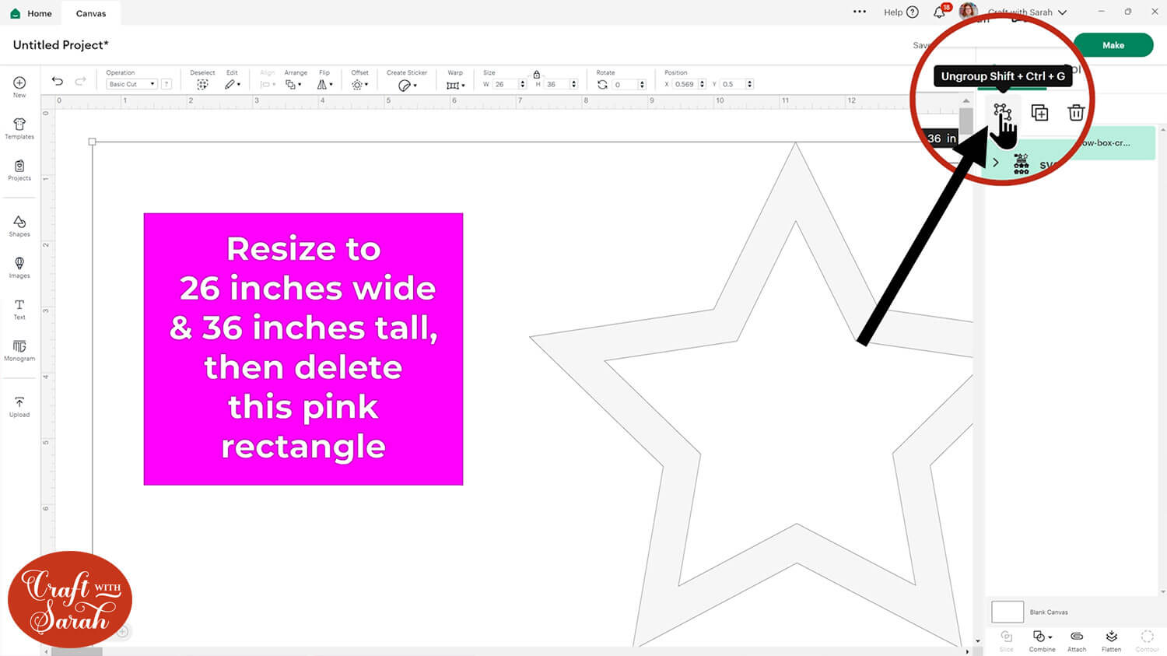This screenshot has height=656, width=1167.
Task: Open the Arrange dropdown
Action: (x=293, y=84)
